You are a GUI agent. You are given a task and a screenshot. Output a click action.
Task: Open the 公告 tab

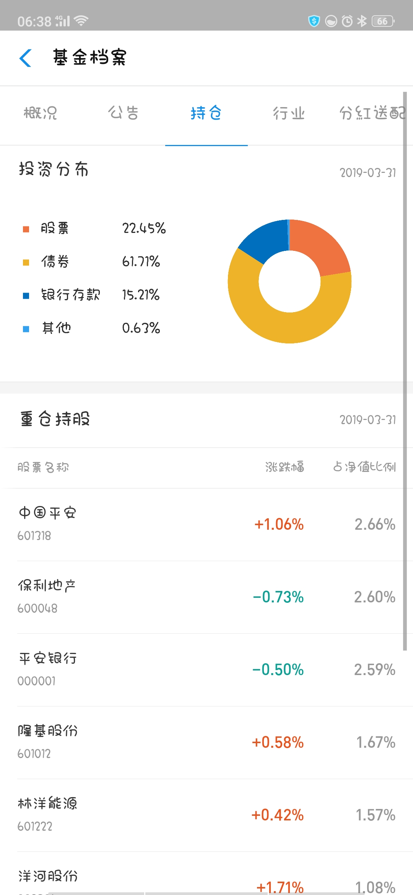[x=123, y=113]
